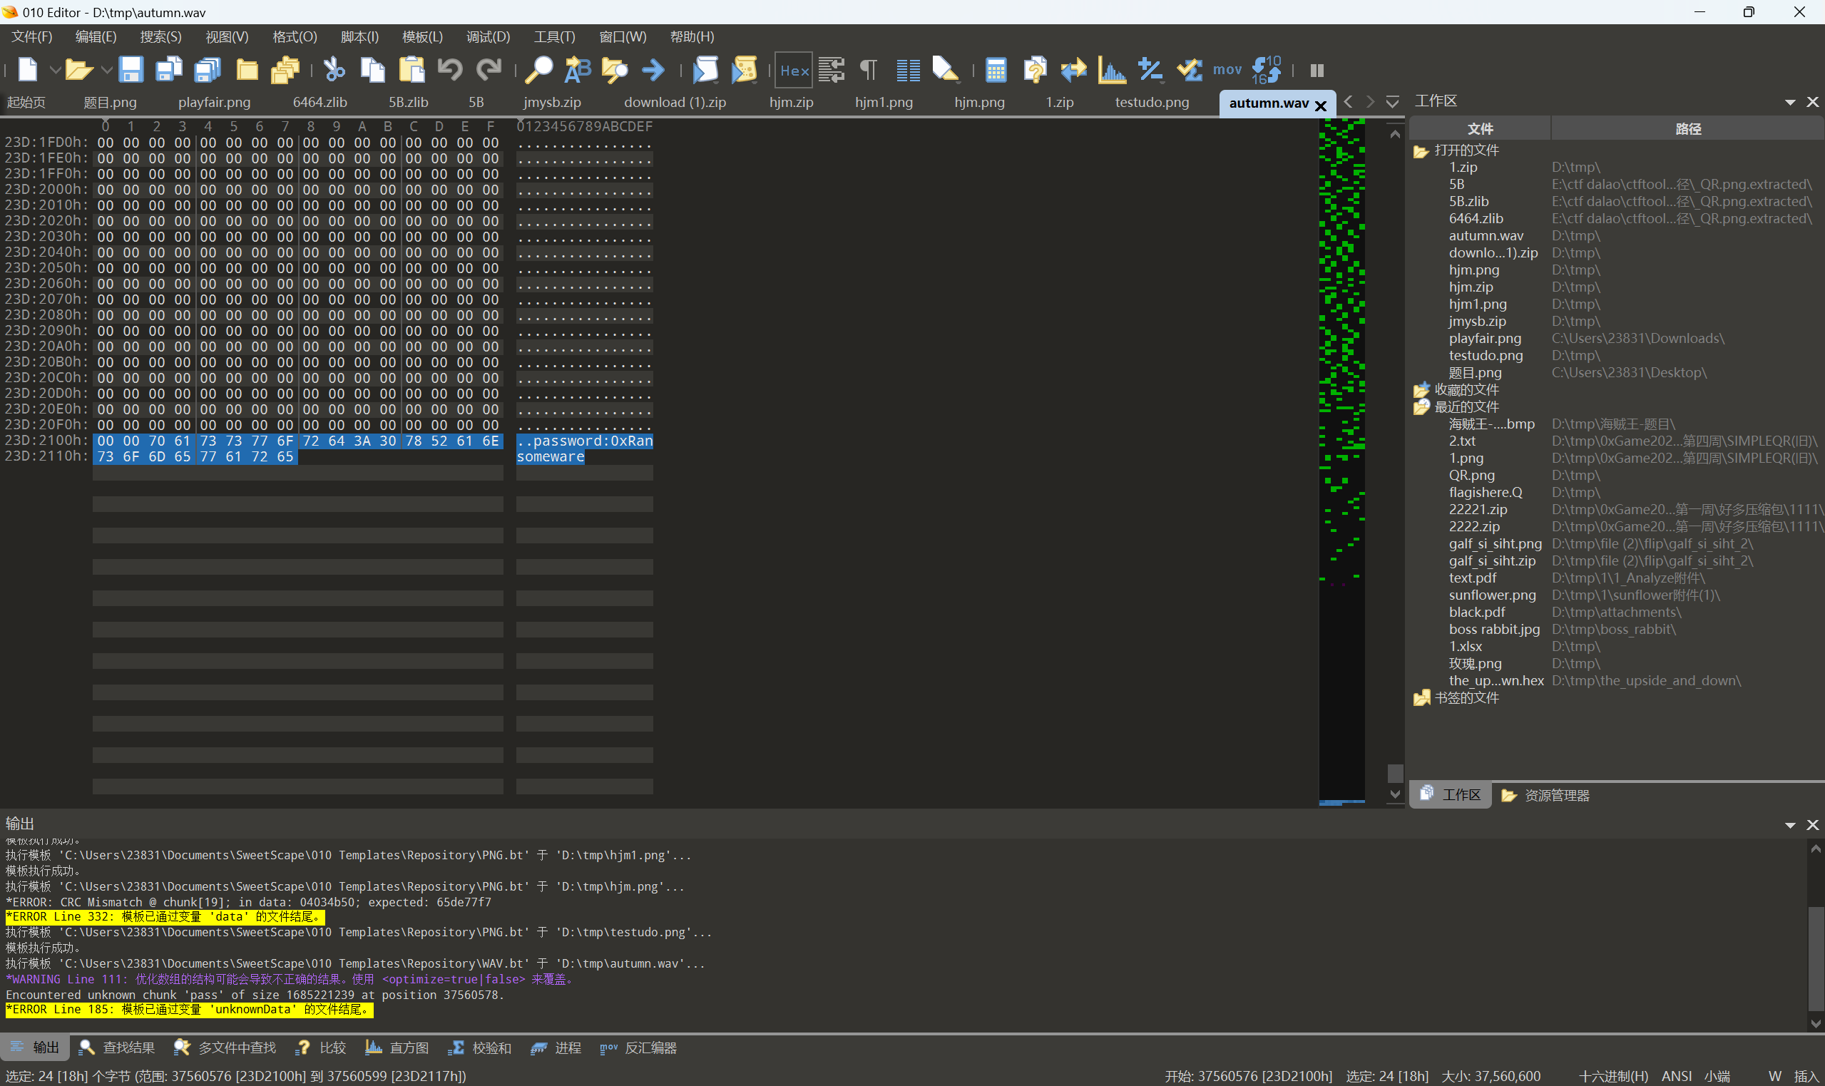Screen dimensions: 1825x1086
Task: Switch to the testudo.png tab
Action: click(1152, 103)
